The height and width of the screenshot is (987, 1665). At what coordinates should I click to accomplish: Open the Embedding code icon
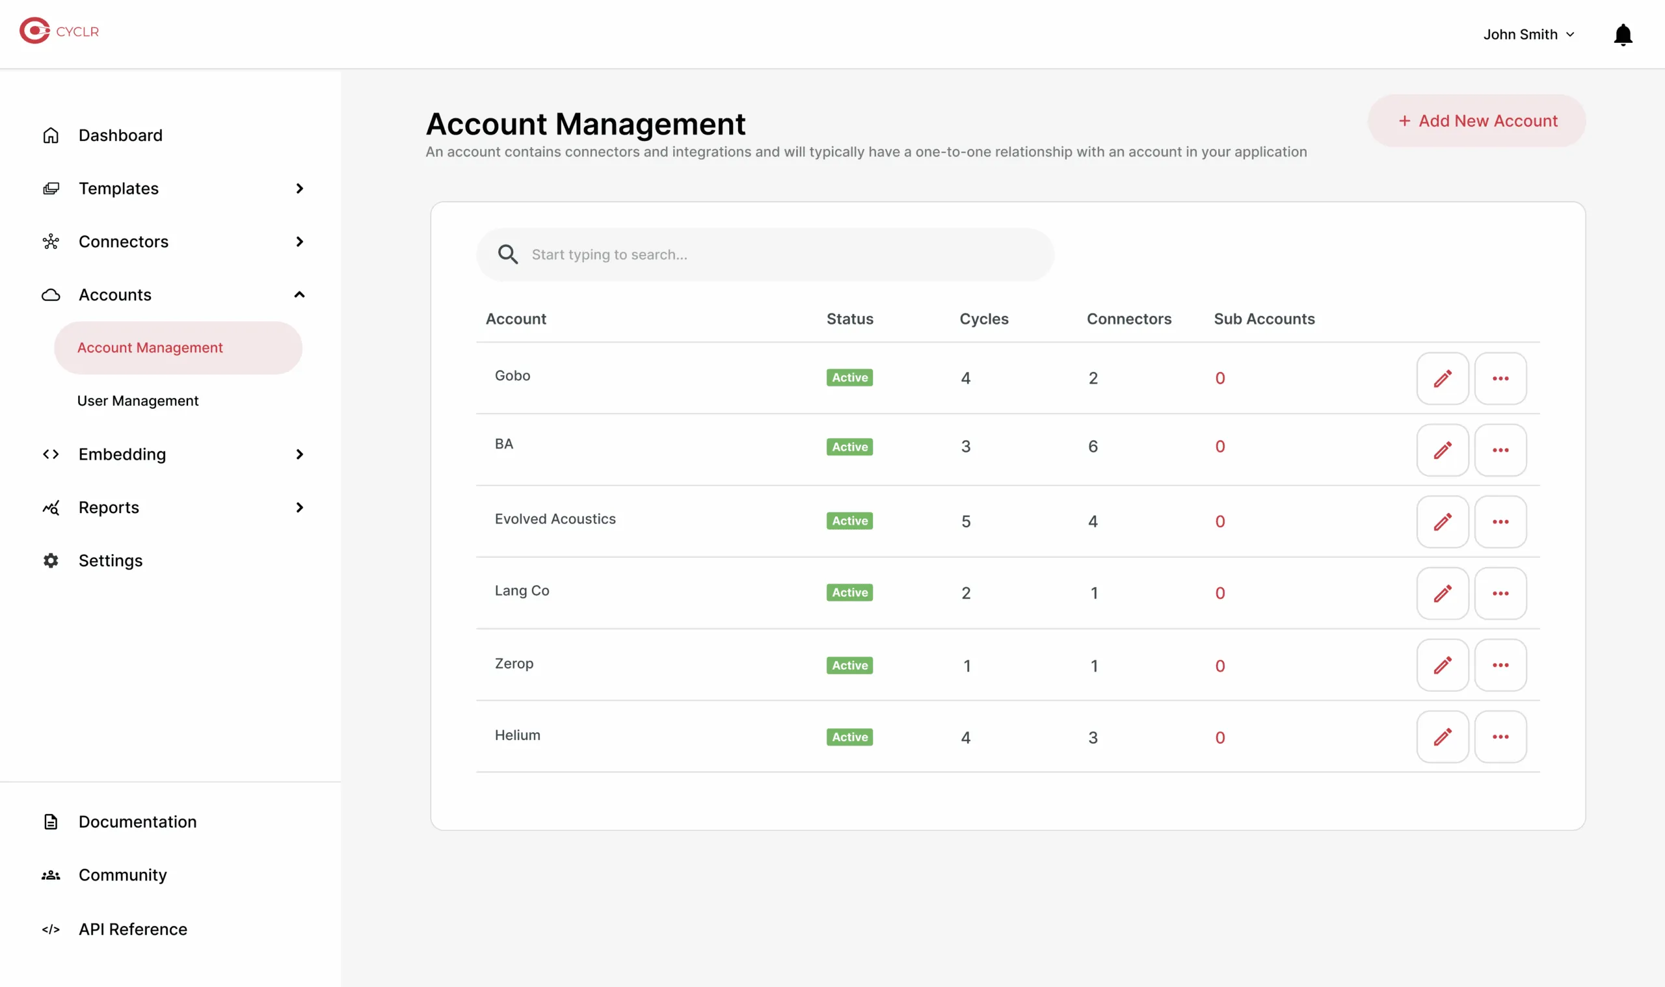tap(51, 454)
